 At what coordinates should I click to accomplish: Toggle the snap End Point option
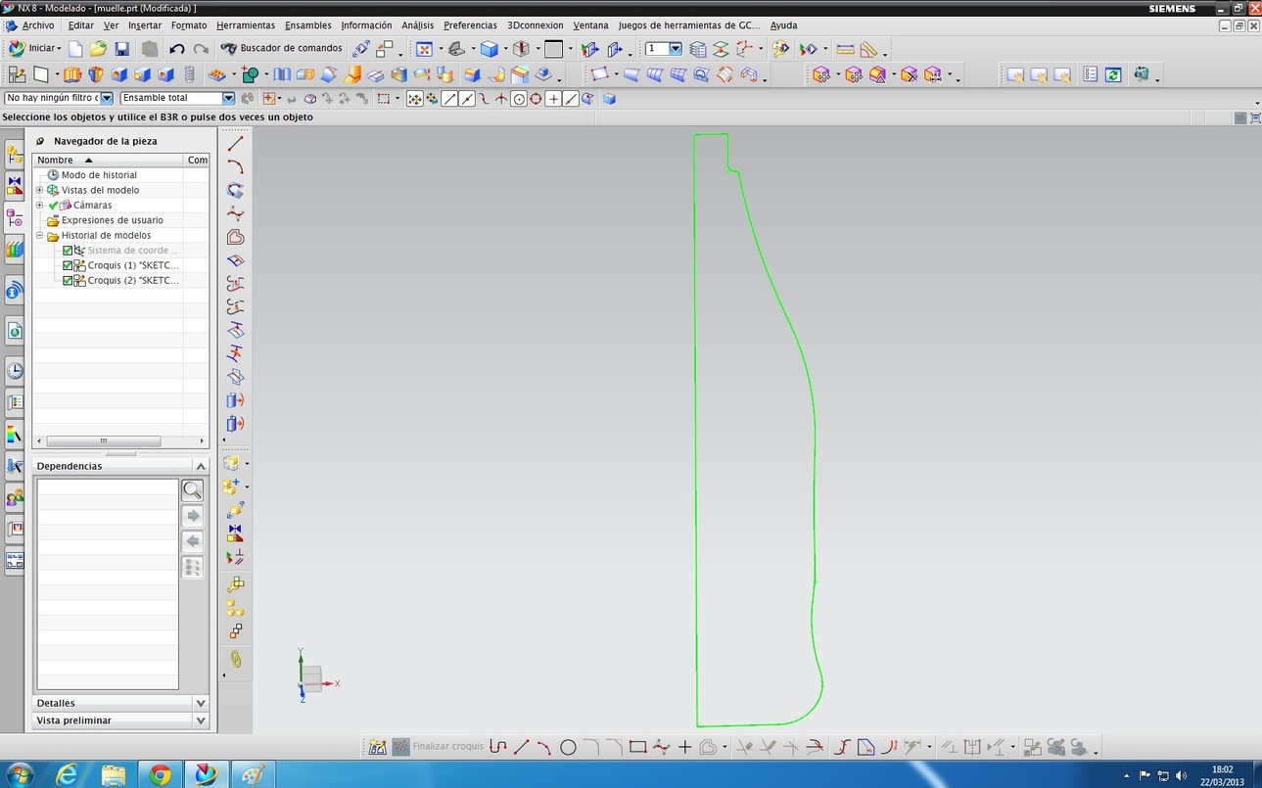pos(449,99)
